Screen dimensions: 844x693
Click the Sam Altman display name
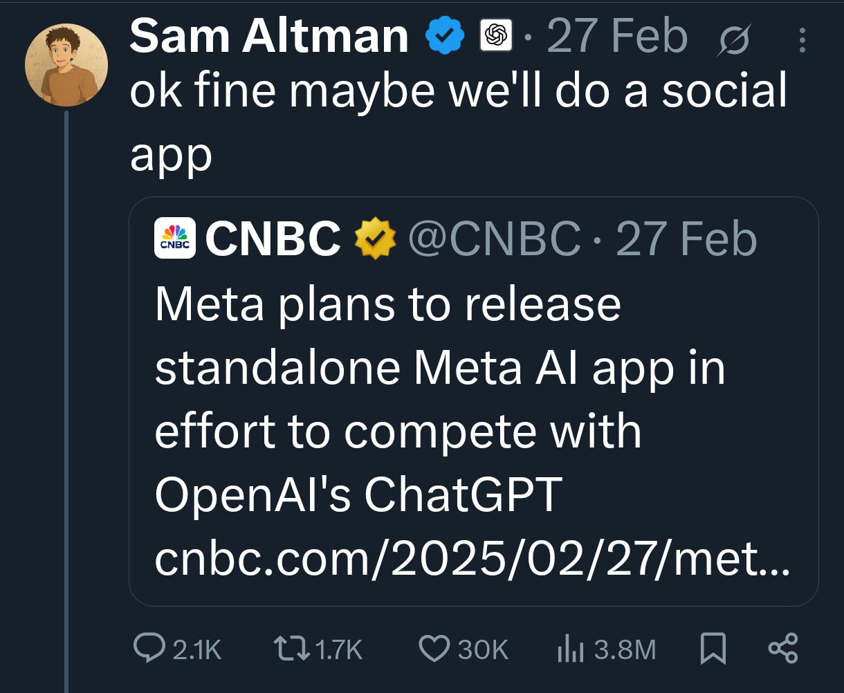[x=268, y=37]
